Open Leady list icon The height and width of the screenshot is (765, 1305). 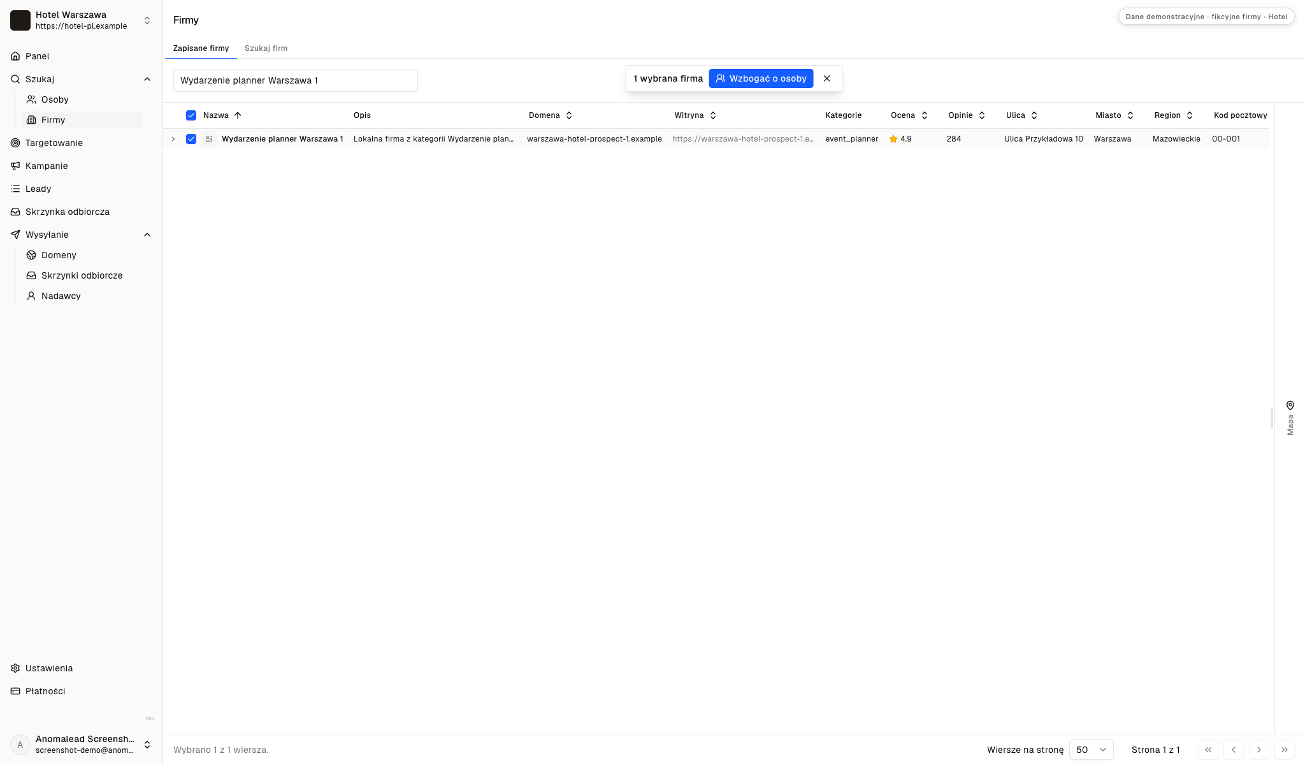pos(15,189)
